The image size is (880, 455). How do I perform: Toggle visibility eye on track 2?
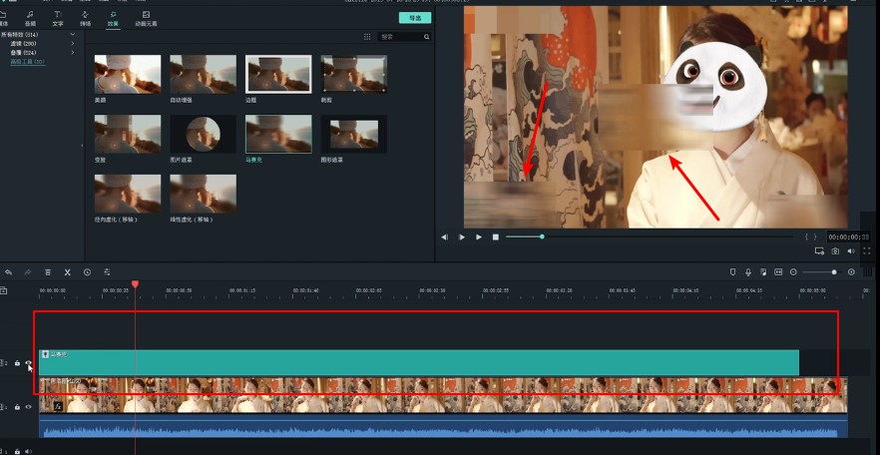coord(29,363)
